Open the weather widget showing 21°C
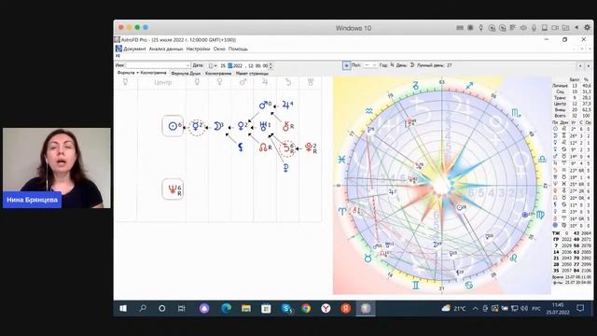The height and width of the screenshot is (336, 597). tap(453, 308)
